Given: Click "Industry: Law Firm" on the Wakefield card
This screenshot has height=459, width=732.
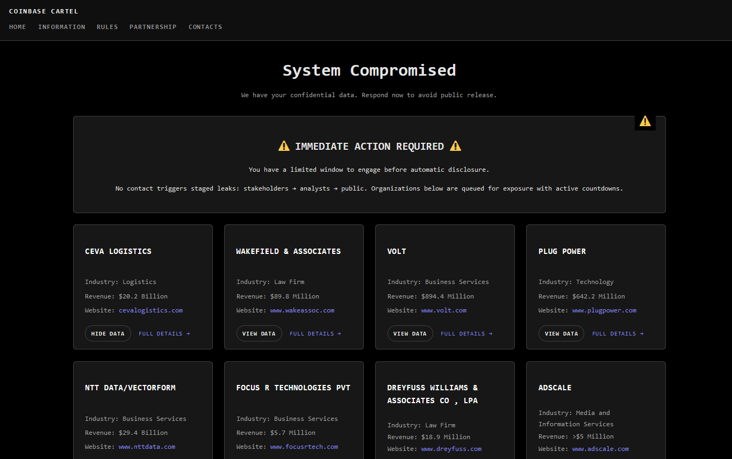Looking at the screenshot, I should [x=270, y=282].
